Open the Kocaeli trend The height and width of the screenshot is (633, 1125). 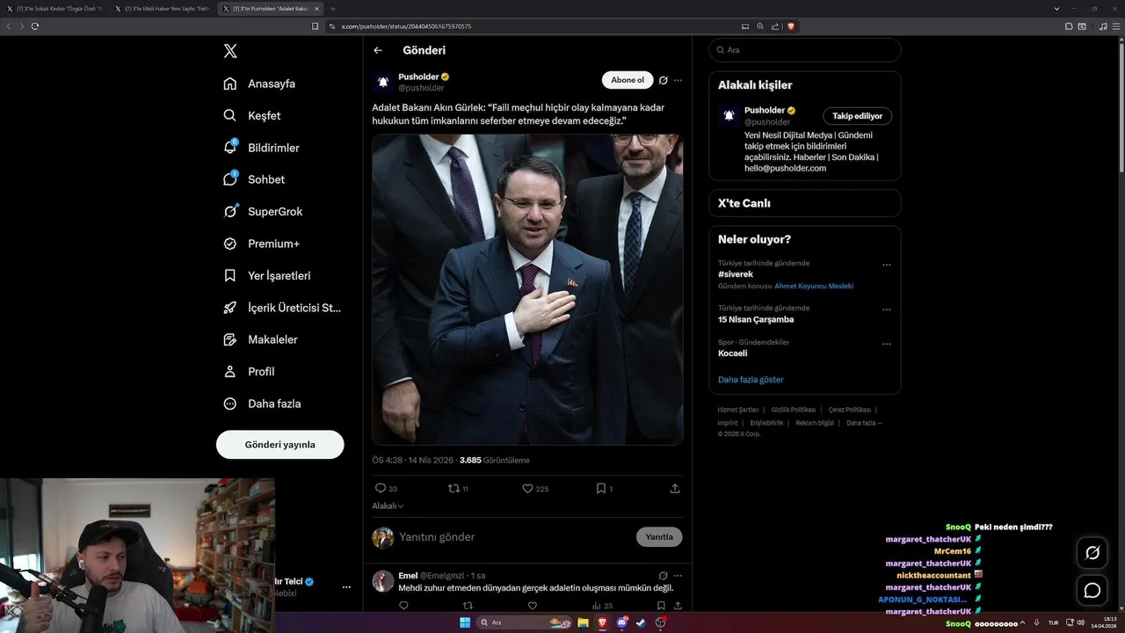coord(733,353)
